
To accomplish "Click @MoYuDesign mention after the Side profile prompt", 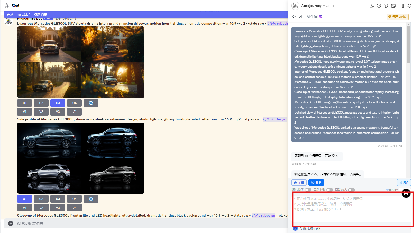I will (274, 119).
